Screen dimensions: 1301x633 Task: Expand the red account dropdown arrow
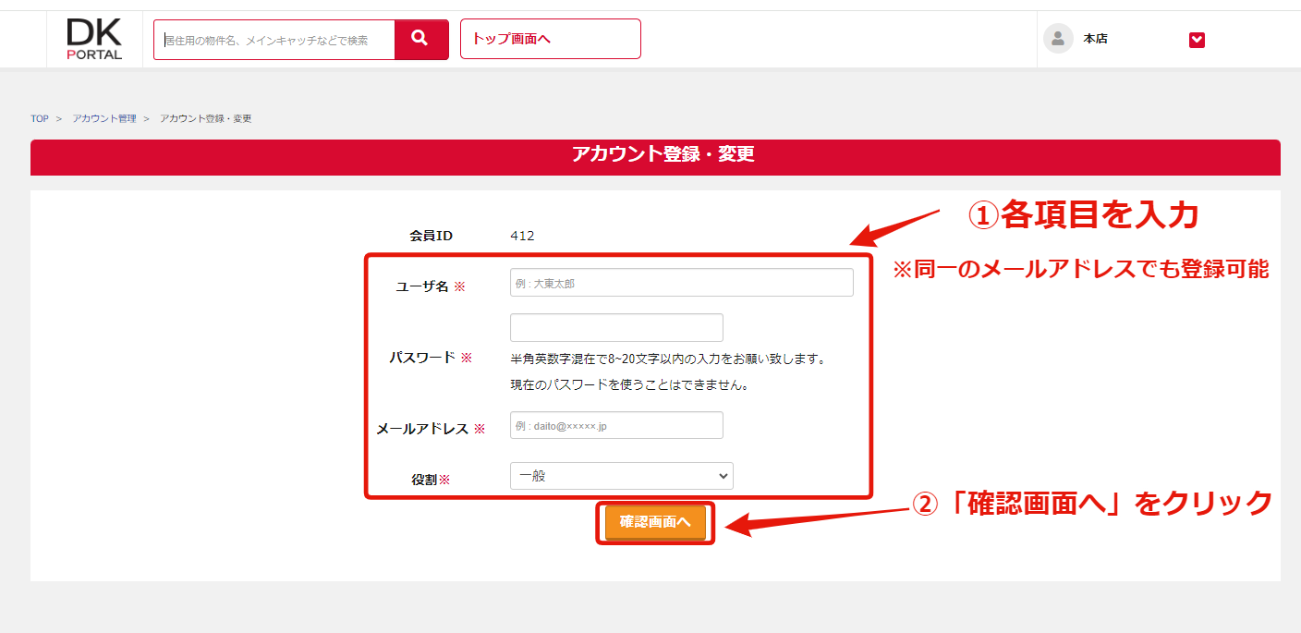point(1197,40)
